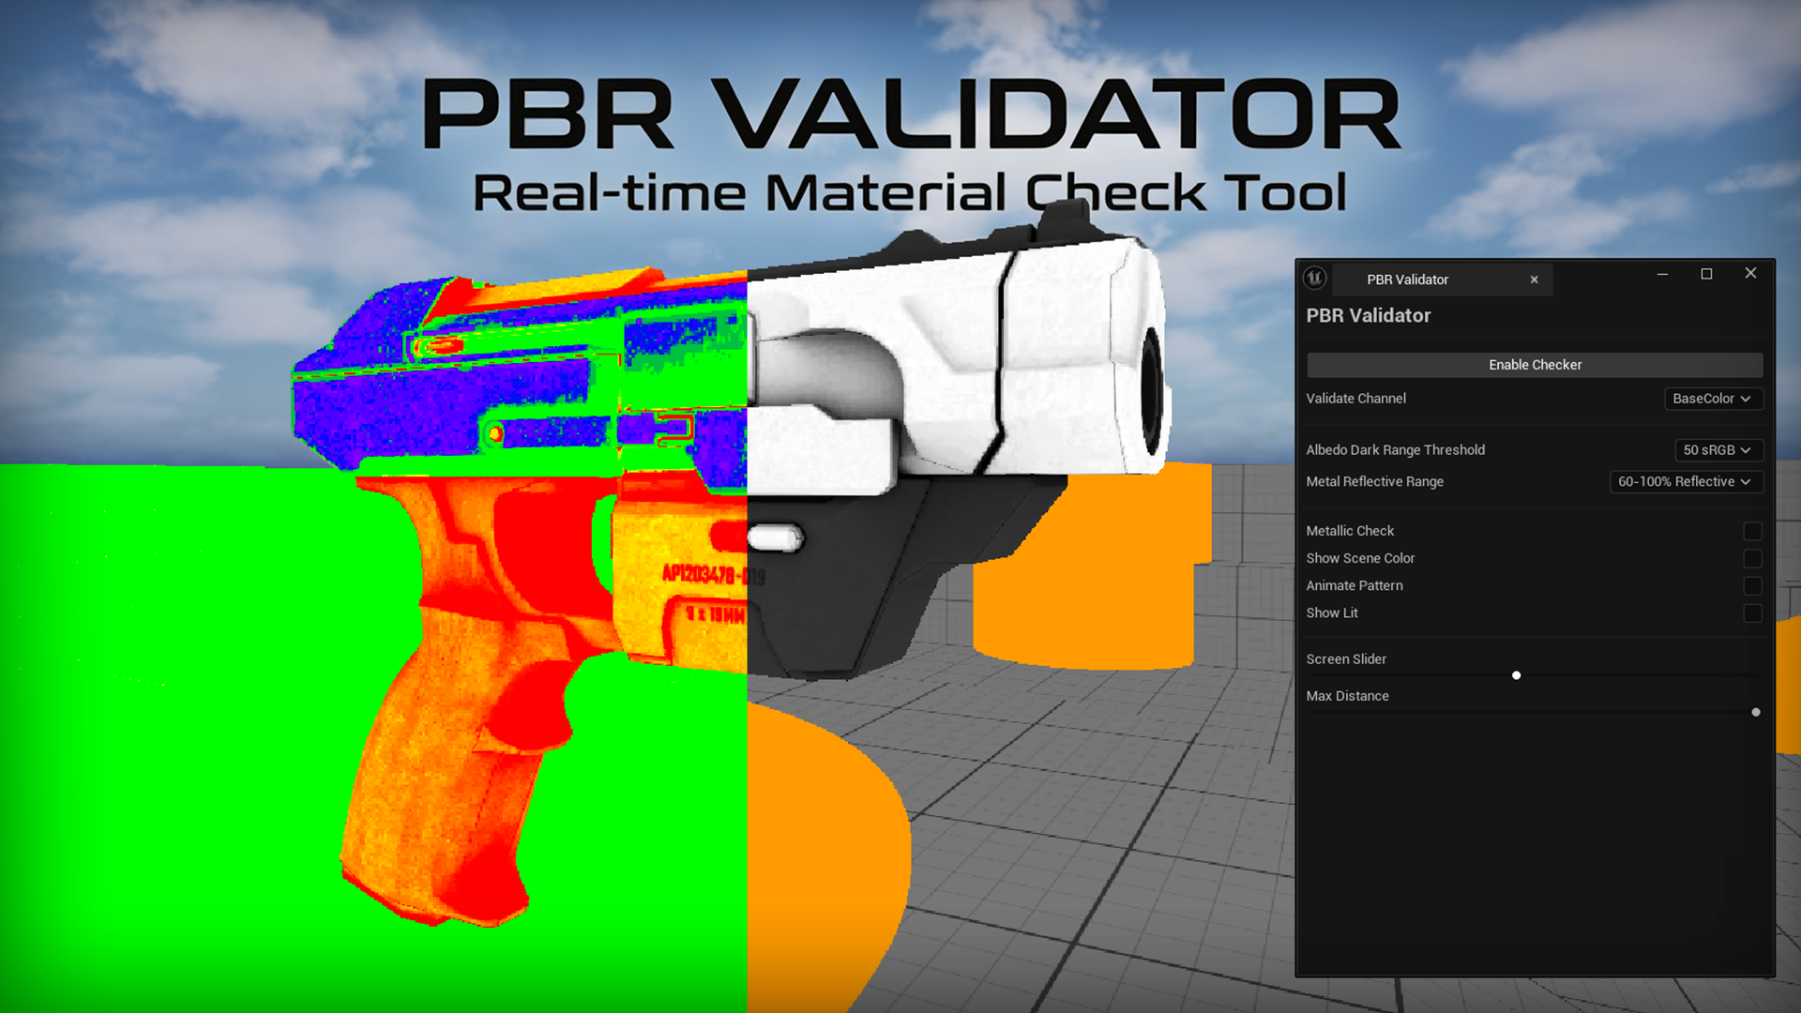
Task: Enable the Metallic Check checkbox
Action: click(1752, 532)
